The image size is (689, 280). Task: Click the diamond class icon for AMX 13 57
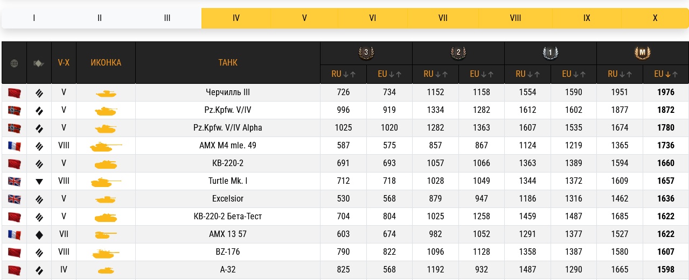click(x=39, y=235)
